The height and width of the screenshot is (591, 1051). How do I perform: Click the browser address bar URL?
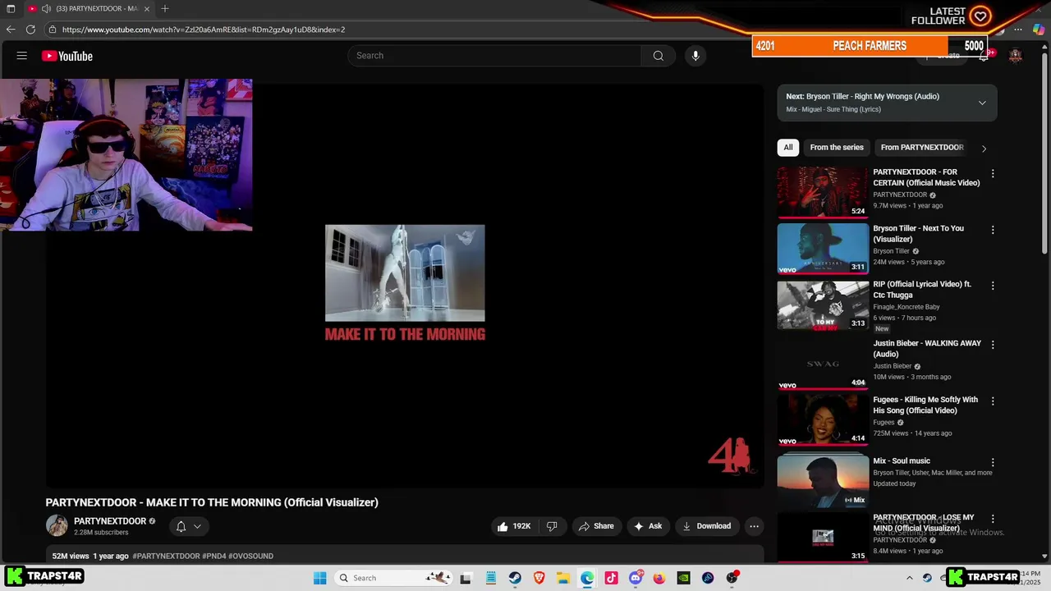[204, 30]
